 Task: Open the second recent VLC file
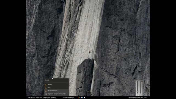click(x=56, y=88)
